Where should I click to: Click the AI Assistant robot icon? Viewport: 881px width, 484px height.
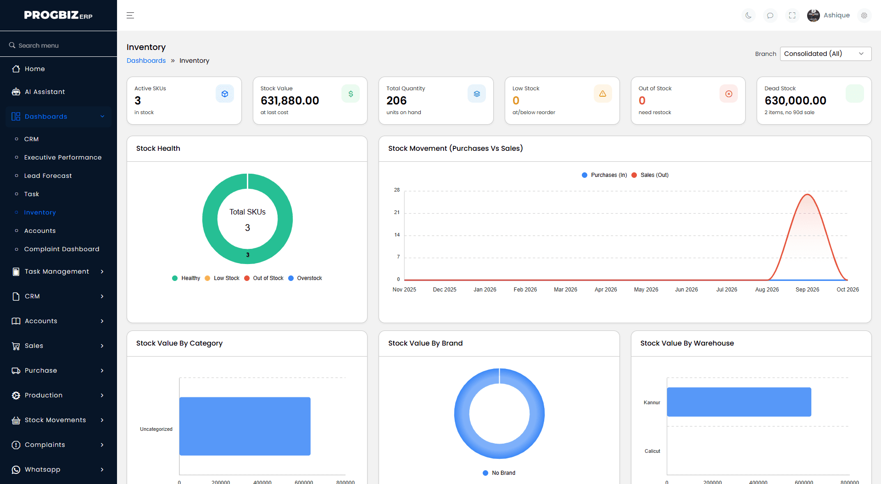(16, 92)
